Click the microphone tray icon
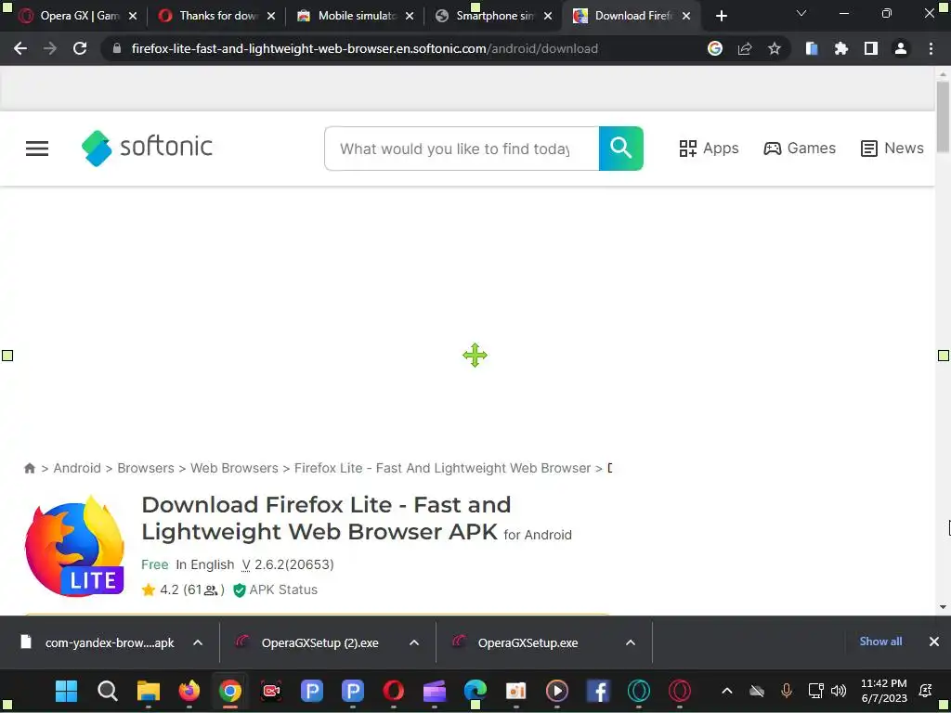 787,691
